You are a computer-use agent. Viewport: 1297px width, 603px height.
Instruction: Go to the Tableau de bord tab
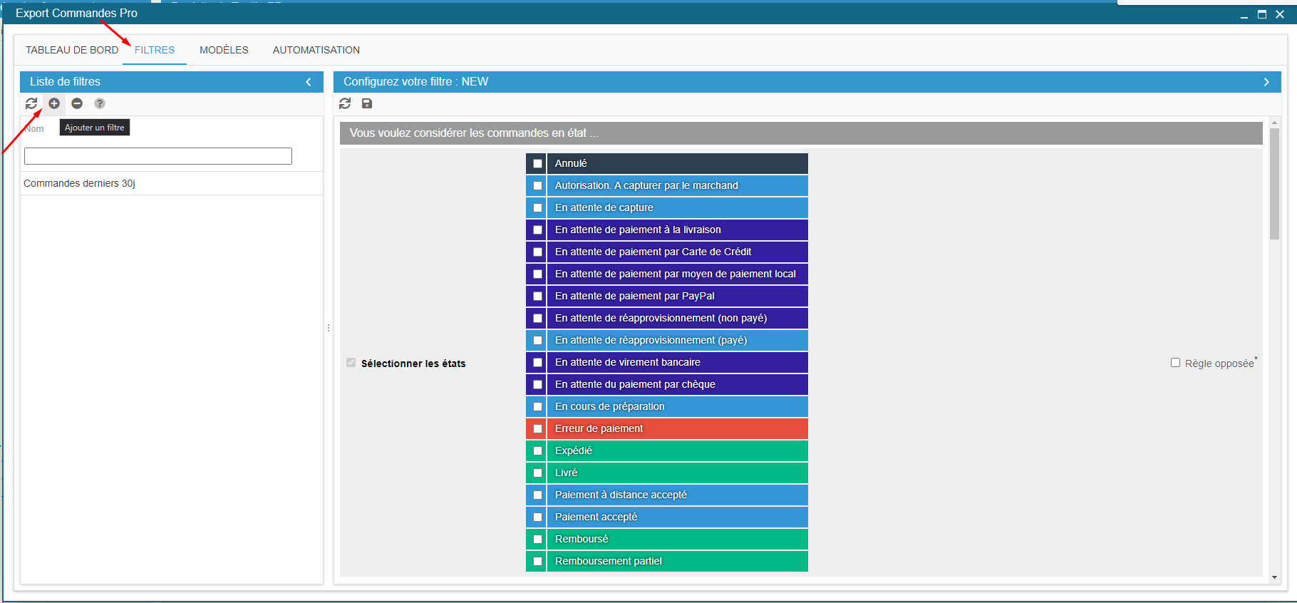[72, 50]
